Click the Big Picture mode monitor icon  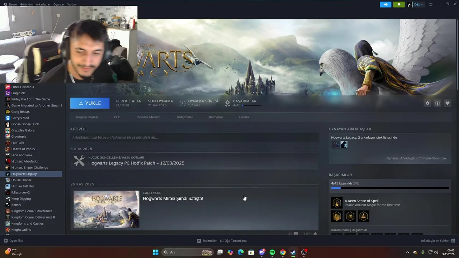pos(431,5)
